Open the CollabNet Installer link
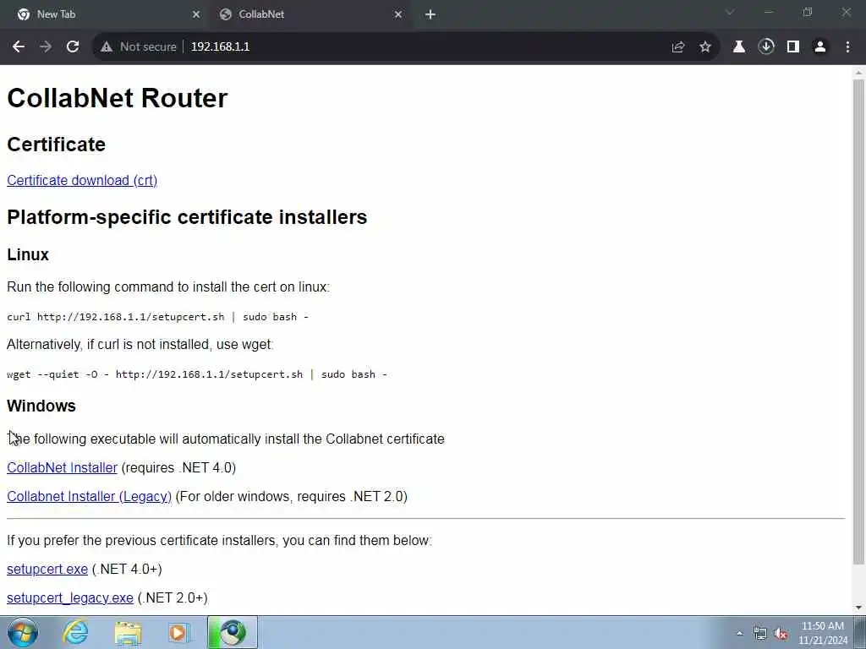The width and height of the screenshot is (866, 649). pos(62,467)
